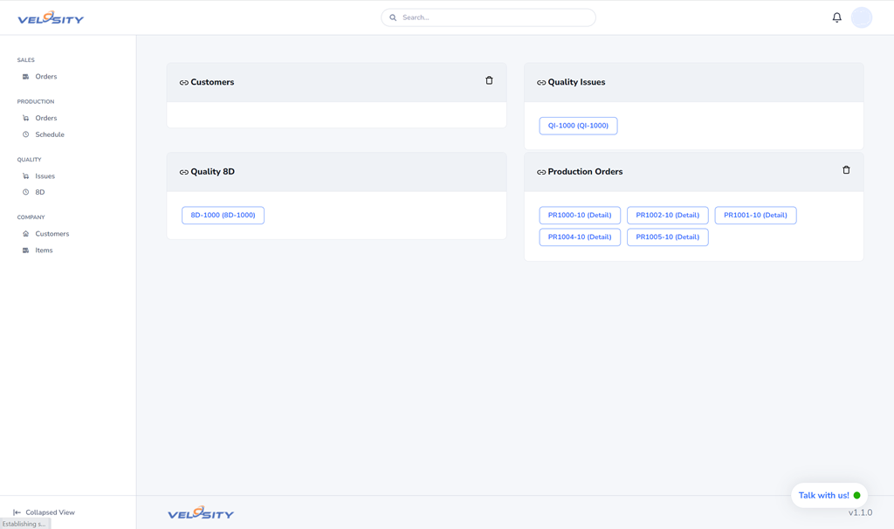Open the user avatar profile menu
Viewport: 894px width, 529px height.
pos(861,17)
